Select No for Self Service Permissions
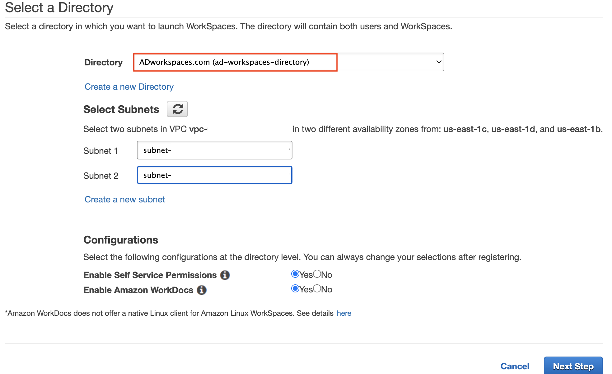 click(317, 274)
